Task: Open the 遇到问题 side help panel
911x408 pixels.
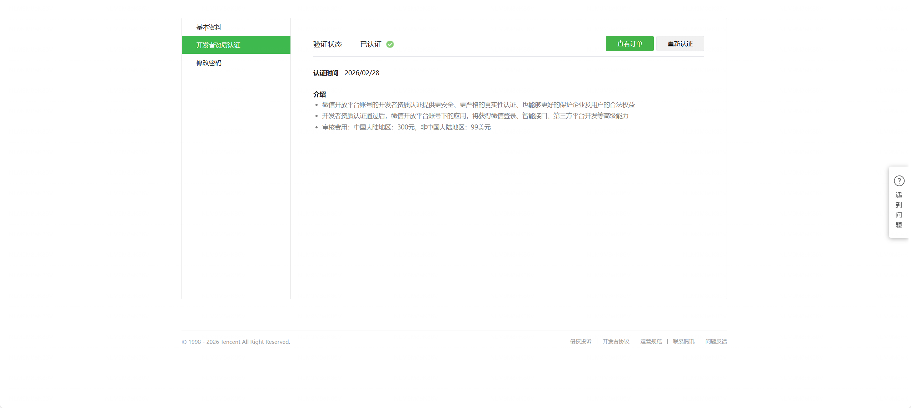Action: pos(898,210)
